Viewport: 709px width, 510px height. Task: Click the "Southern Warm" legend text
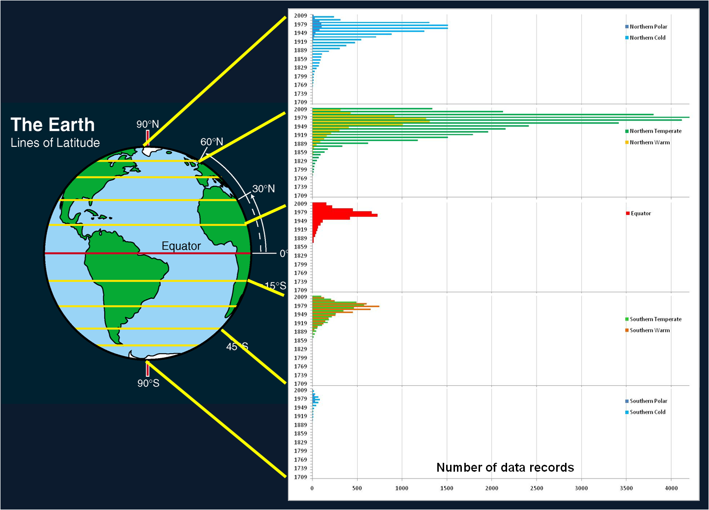coord(650,330)
